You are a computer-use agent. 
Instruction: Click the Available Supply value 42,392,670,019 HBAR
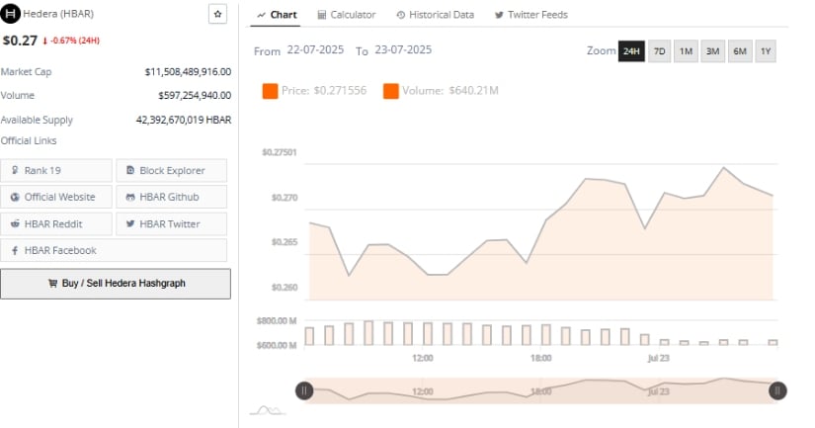184,120
